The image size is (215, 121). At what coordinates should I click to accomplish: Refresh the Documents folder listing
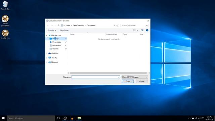(117, 26)
